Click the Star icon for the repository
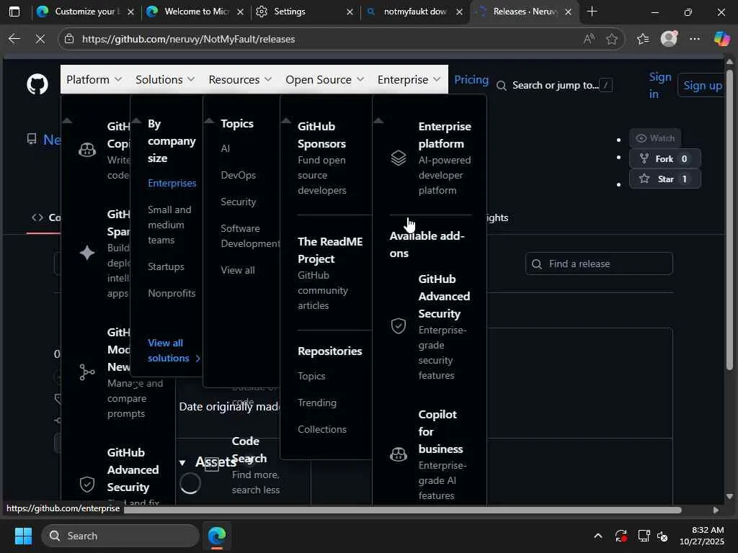This screenshot has height=553, width=738. point(644,179)
